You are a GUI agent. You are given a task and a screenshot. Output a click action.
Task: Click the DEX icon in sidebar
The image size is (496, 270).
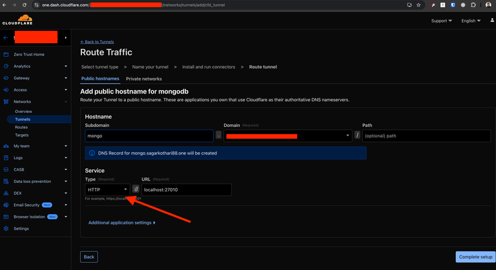[6, 193]
